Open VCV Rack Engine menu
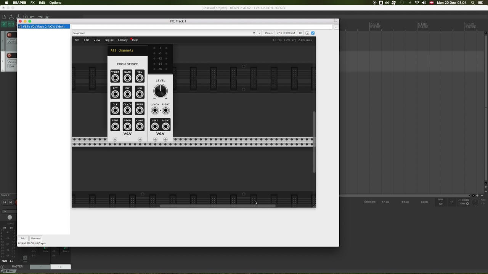The height and width of the screenshot is (274, 488). [109, 40]
